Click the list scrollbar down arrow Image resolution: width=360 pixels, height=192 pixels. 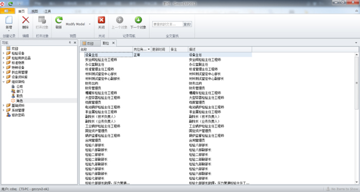tap(356, 182)
